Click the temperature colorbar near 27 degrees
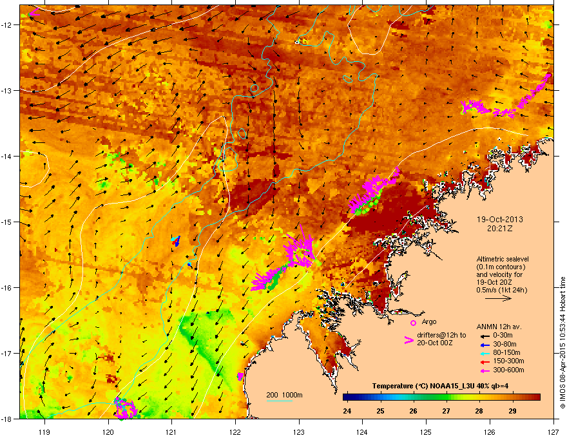 [x=447, y=397]
